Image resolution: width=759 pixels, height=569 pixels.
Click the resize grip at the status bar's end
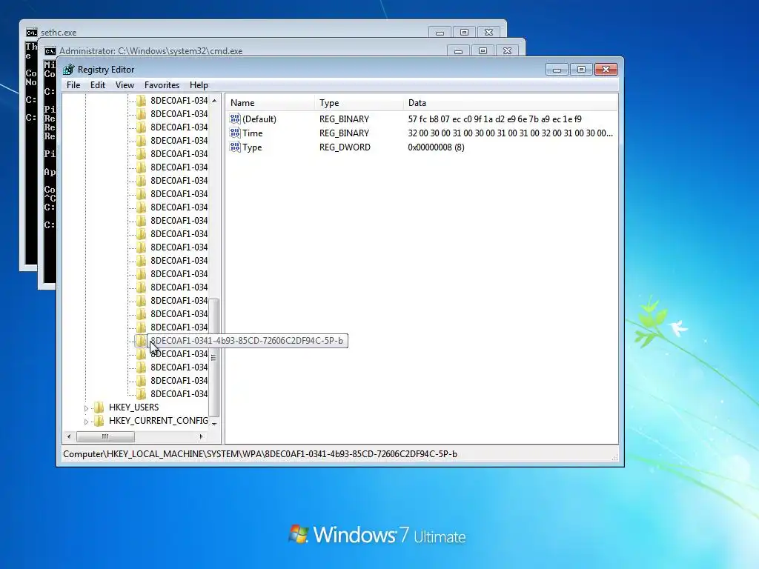[614, 457]
